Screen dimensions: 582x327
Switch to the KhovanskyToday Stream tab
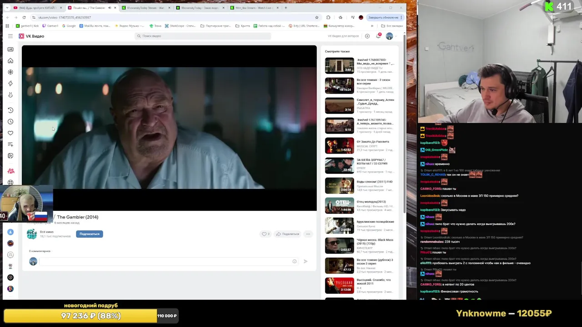click(x=145, y=8)
